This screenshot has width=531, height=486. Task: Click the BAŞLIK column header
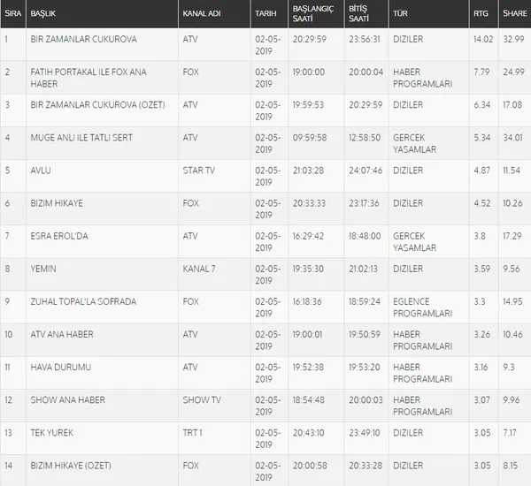click(x=103, y=13)
